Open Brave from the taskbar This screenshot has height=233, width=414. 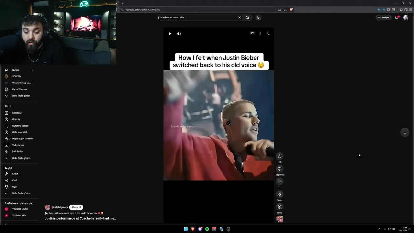193,229
